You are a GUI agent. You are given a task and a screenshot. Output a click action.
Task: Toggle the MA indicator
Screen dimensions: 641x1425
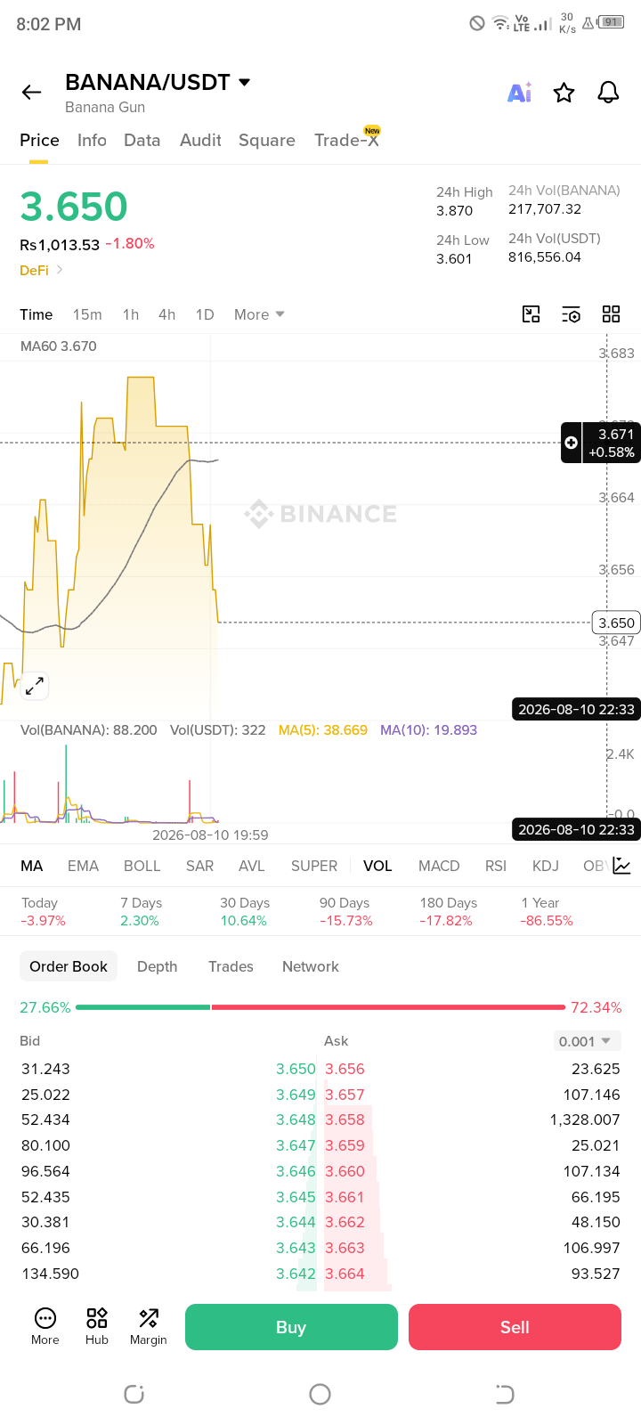tap(32, 866)
